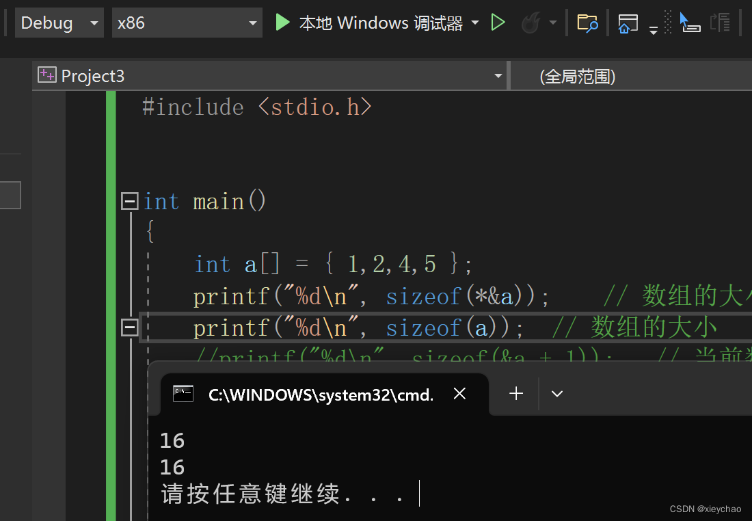Click the home window toolbar icon

click(x=627, y=23)
